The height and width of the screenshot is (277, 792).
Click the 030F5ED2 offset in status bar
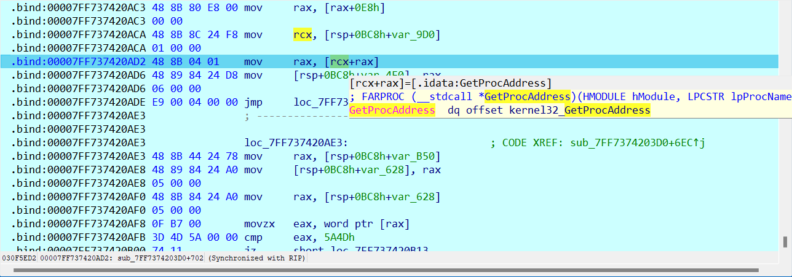coord(18,259)
